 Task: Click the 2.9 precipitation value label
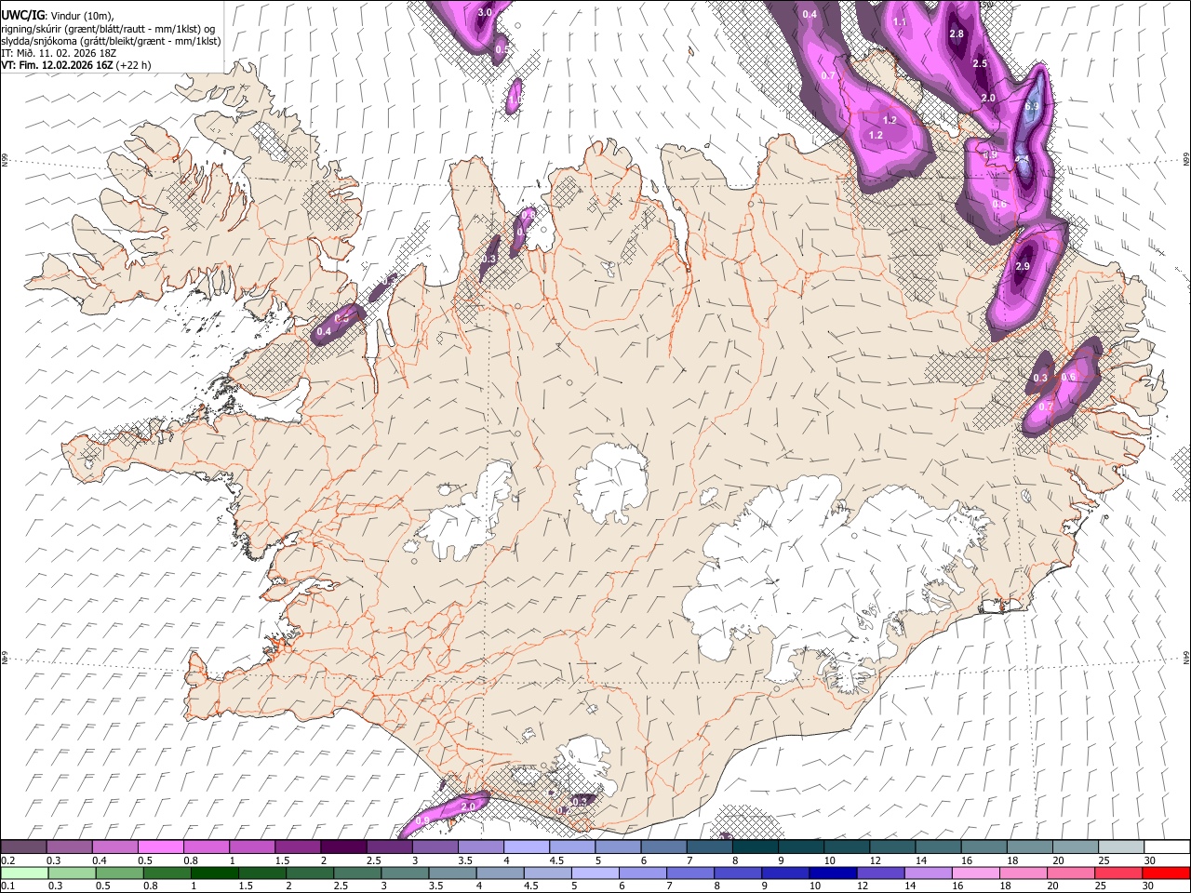[1023, 267]
